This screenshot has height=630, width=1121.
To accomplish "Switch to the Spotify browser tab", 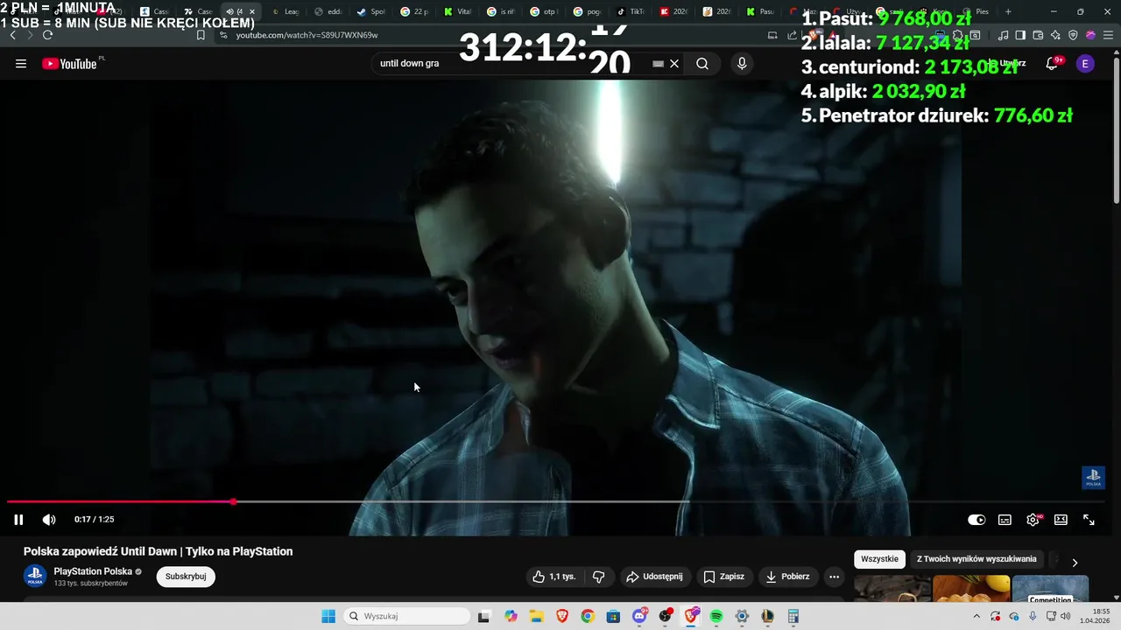I will click(371, 11).
